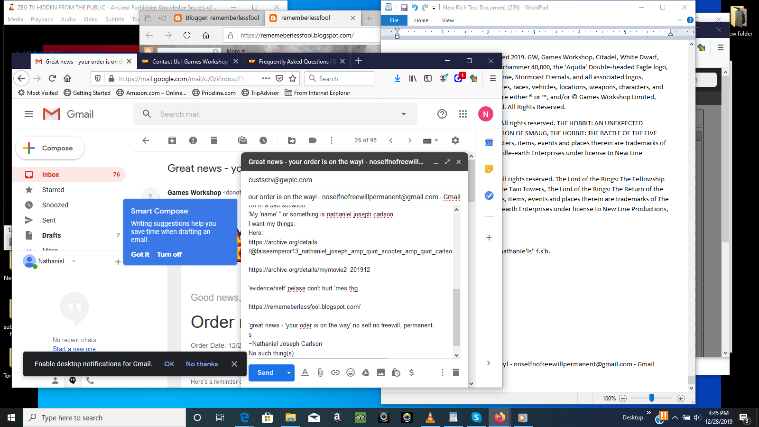The width and height of the screenshot is (759, 427).
Task: Open the WordPad View ribbon tab
Action: [448, 20]
